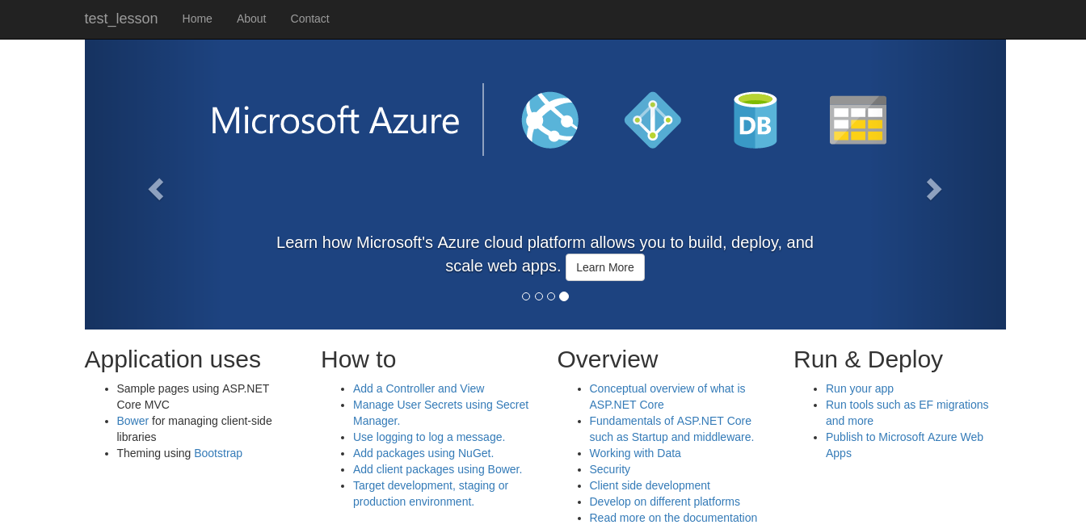1086x529 pixels.
Task: Select the first carousel indicator dot
Action: click(526, 296)
